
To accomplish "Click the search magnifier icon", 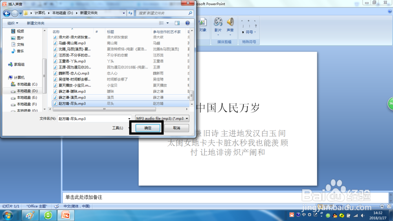I will pyautogui.click(x=190, y=13).
